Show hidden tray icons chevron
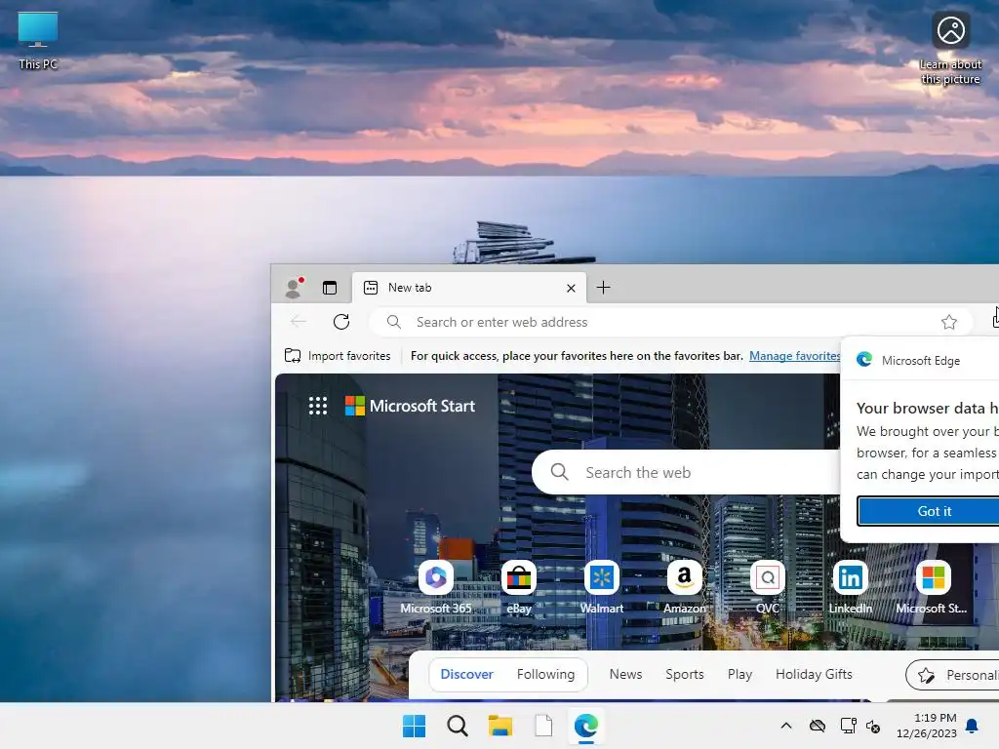 point(786,726)
